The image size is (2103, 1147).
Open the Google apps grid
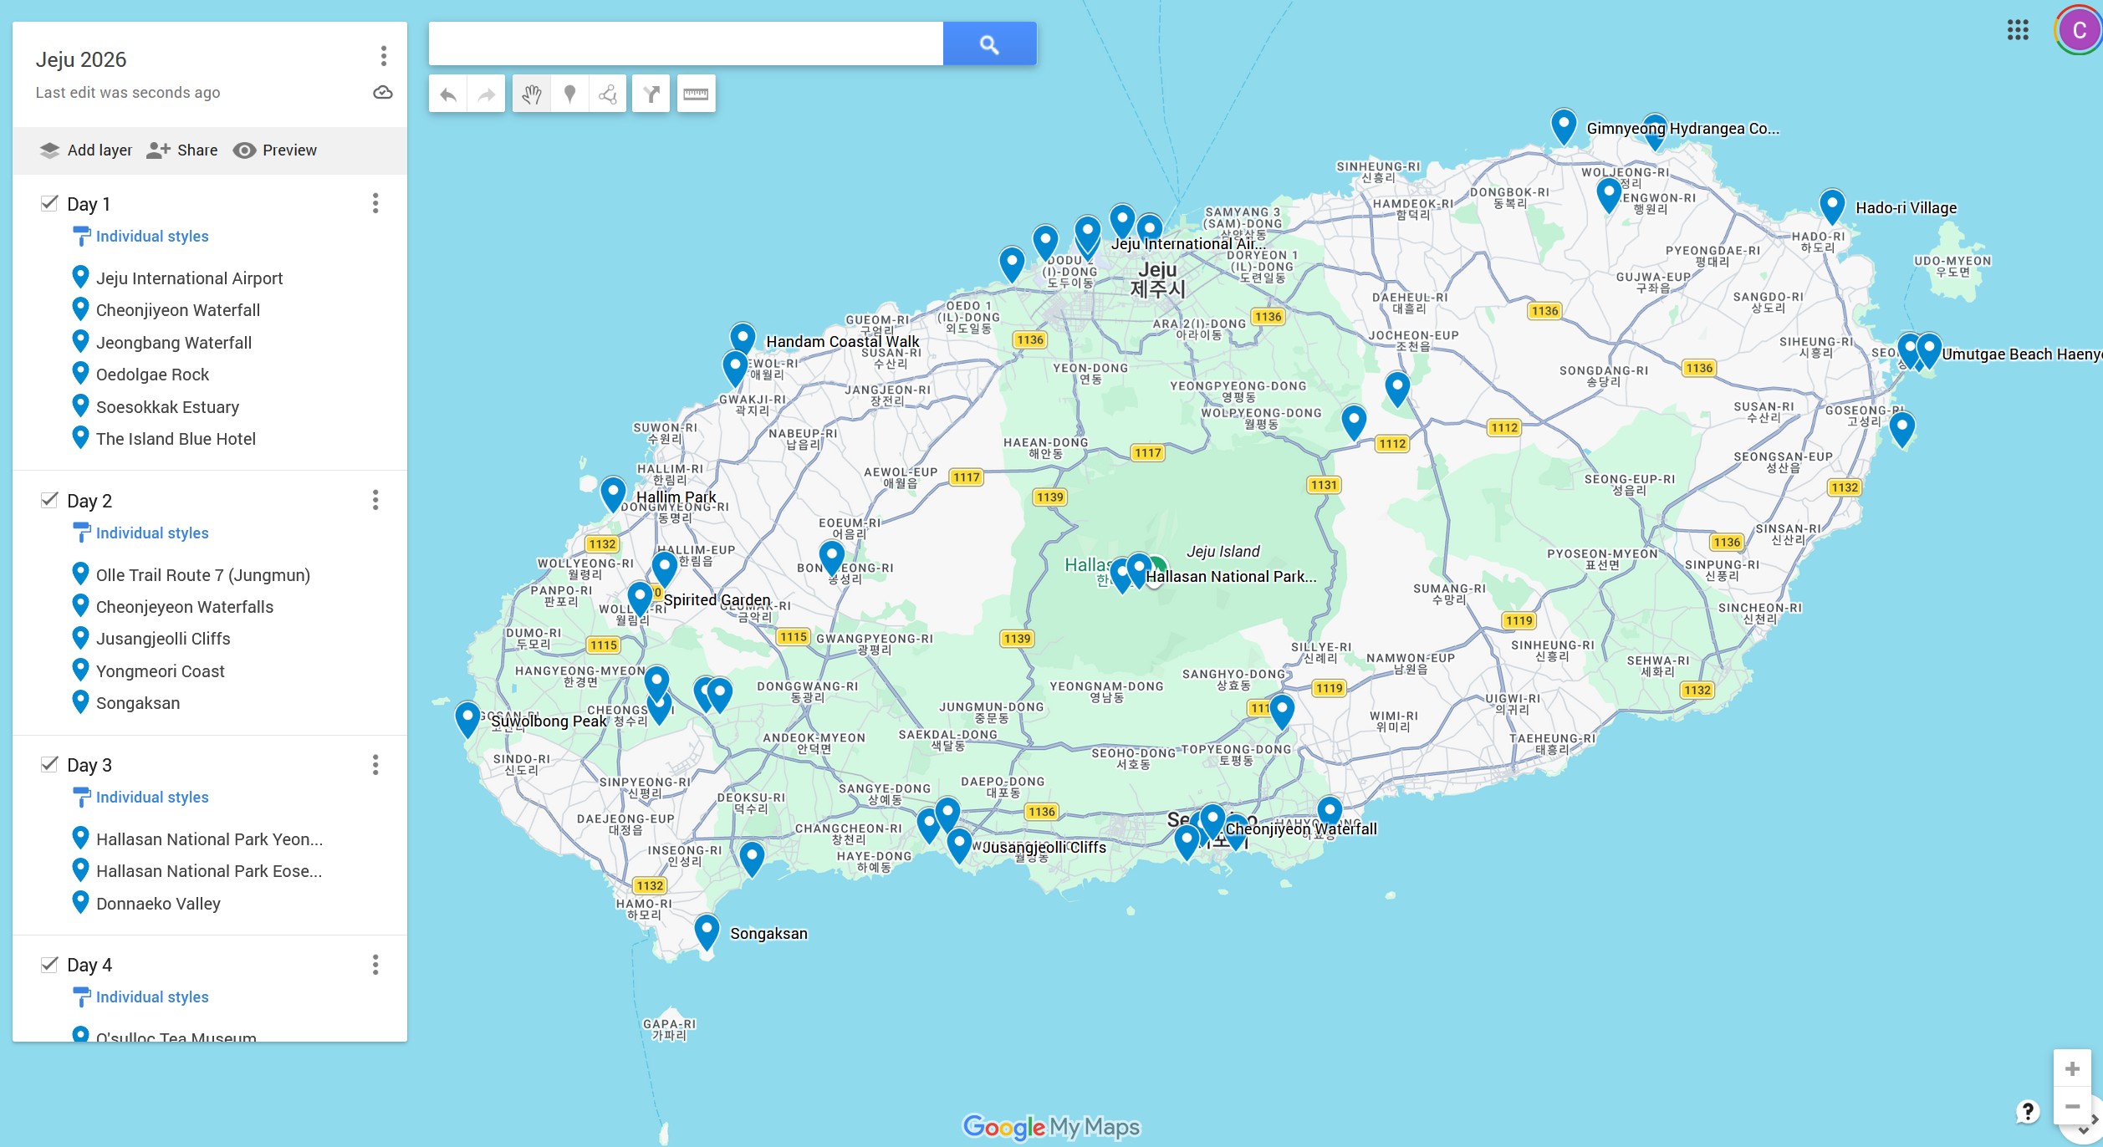pyautogui.click(x=2018, y=31)
